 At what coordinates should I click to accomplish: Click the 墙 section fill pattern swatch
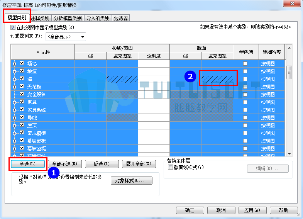[x=217, y=79]
